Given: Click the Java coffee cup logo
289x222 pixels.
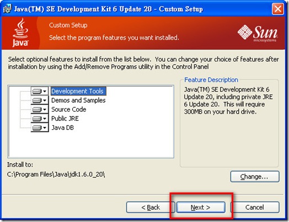Looking at the screenshot, I should tap(20, 33).
